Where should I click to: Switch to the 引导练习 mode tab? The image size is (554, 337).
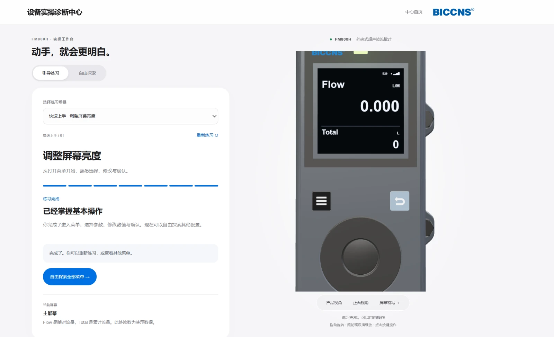(x=51, y=73)
